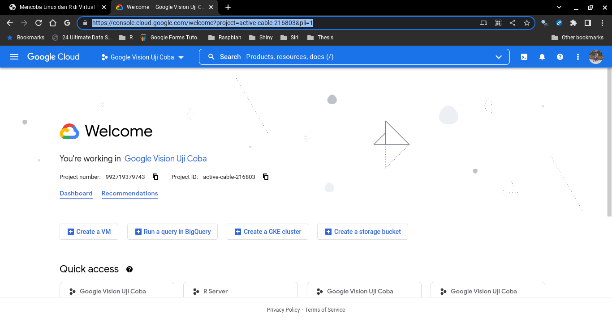Viewport: 612px width, 322px height.
Task: Click the Create a VM button
Action: [x=89, y=232]
